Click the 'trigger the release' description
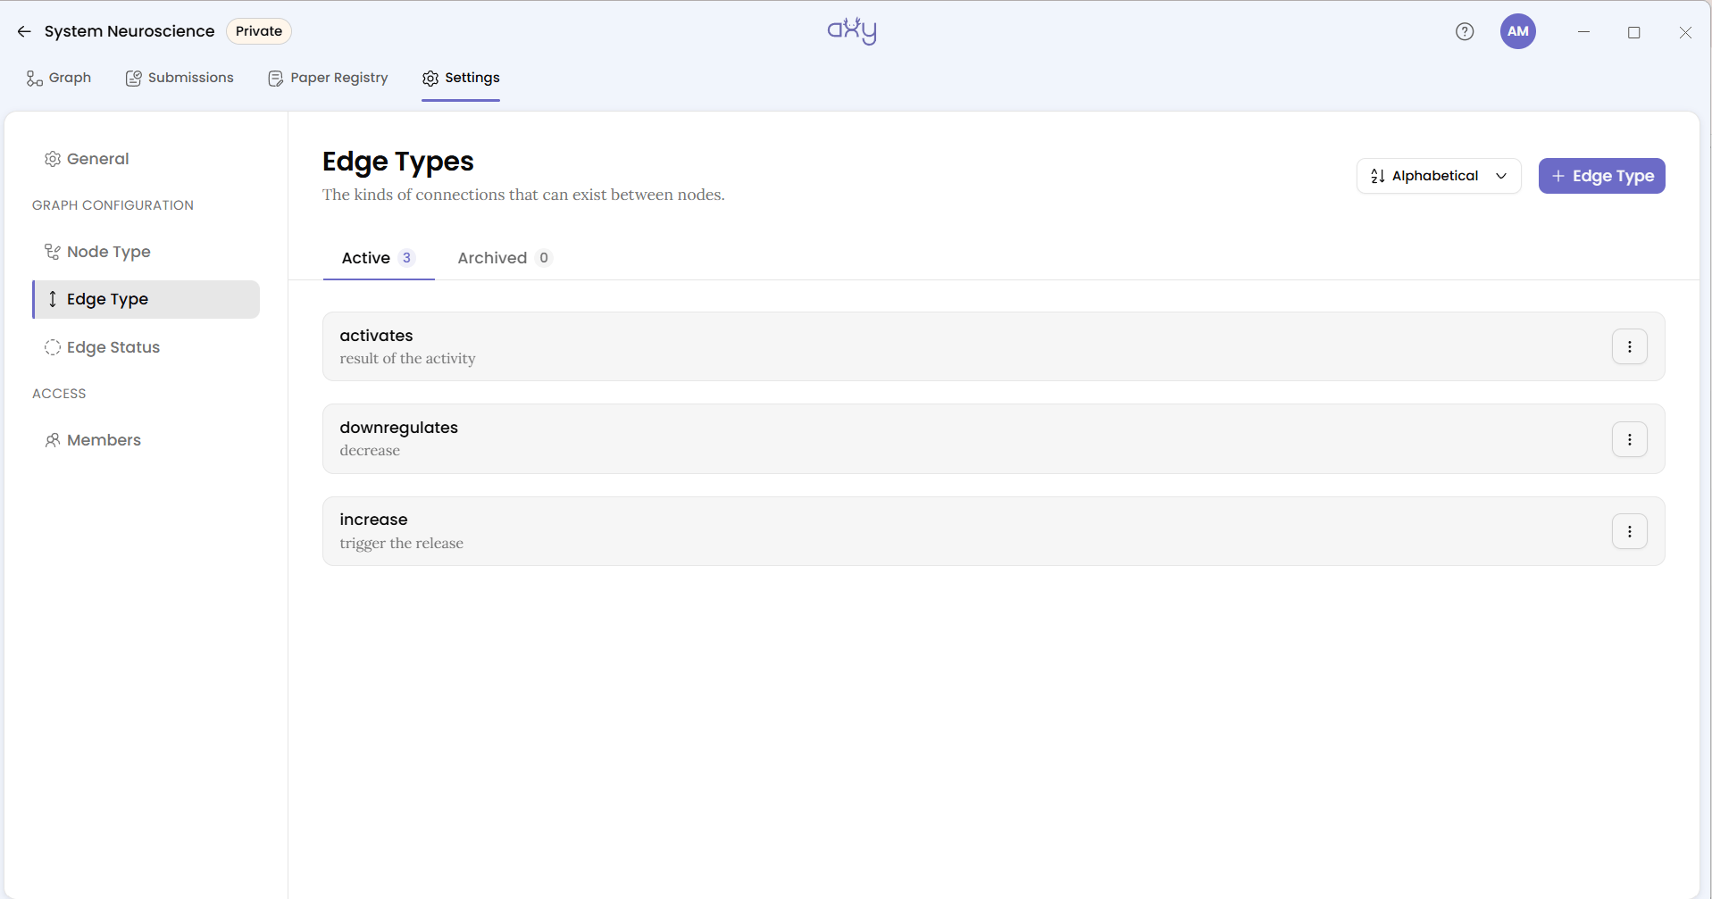Screen dimensions: 1712x899 point(401,544)
